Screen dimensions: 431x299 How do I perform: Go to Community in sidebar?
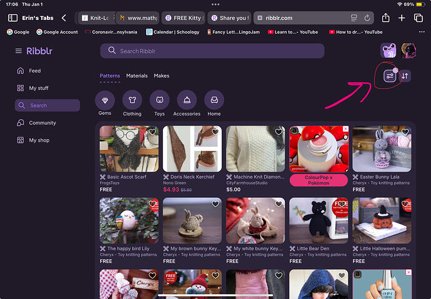(42, 123)
